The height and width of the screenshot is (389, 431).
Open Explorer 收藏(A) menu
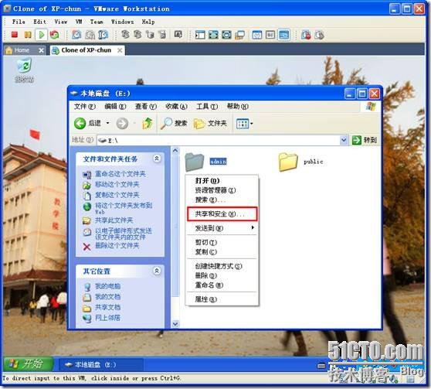tap(176, 107)
